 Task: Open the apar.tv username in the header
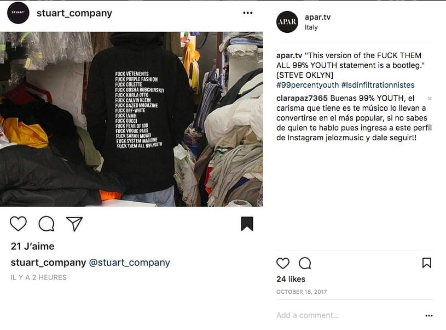click(x=317, y=17)
